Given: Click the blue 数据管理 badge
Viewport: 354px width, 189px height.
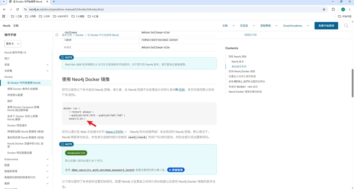Looking at the screenshot, I should click(x=176, y=170).
